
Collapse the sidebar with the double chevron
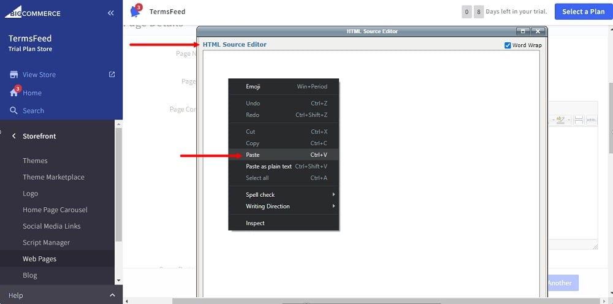pos(111,13)
